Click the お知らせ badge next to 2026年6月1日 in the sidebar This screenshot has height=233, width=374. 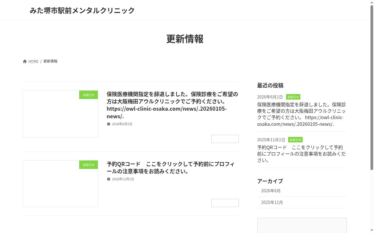tap(293, 97)
